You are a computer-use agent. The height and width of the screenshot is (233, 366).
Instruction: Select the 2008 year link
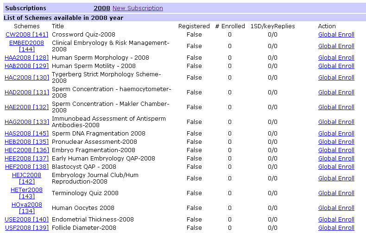[x=102, y=8]
